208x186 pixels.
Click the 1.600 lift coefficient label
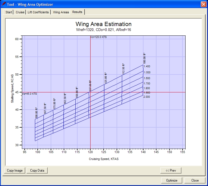click(x=147, y=78)
